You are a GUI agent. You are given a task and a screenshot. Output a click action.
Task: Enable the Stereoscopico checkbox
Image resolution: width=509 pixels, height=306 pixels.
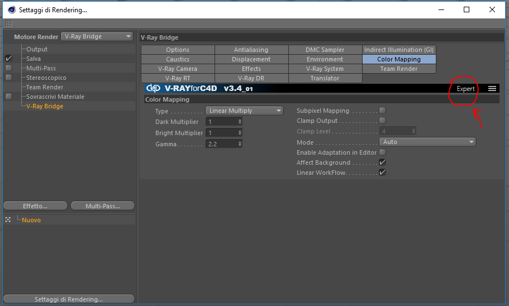9,77
